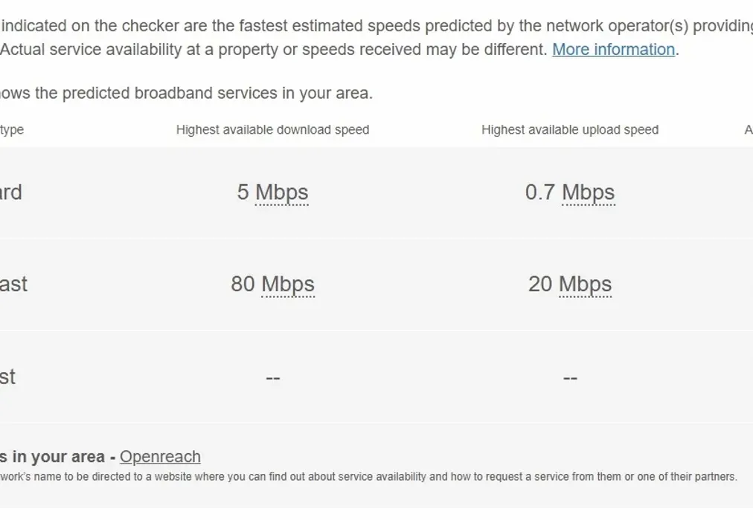753x520 pixels.
Task: Click Mbps abbreviation in 20 Mbps upload
Action: (x=585, y=284)
